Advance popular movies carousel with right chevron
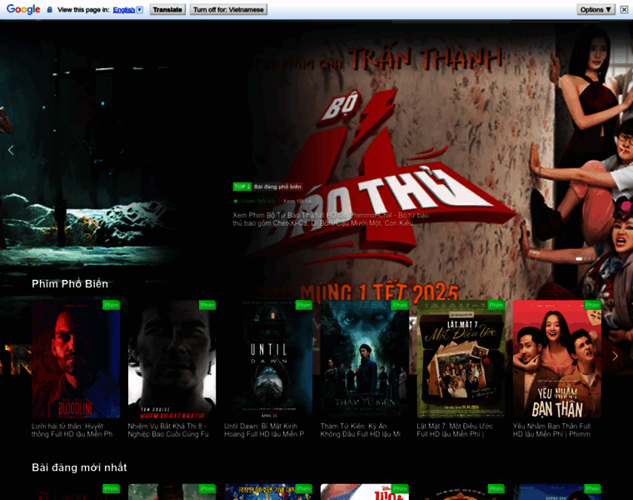633x500 pixels. click(x=615, y=356)
